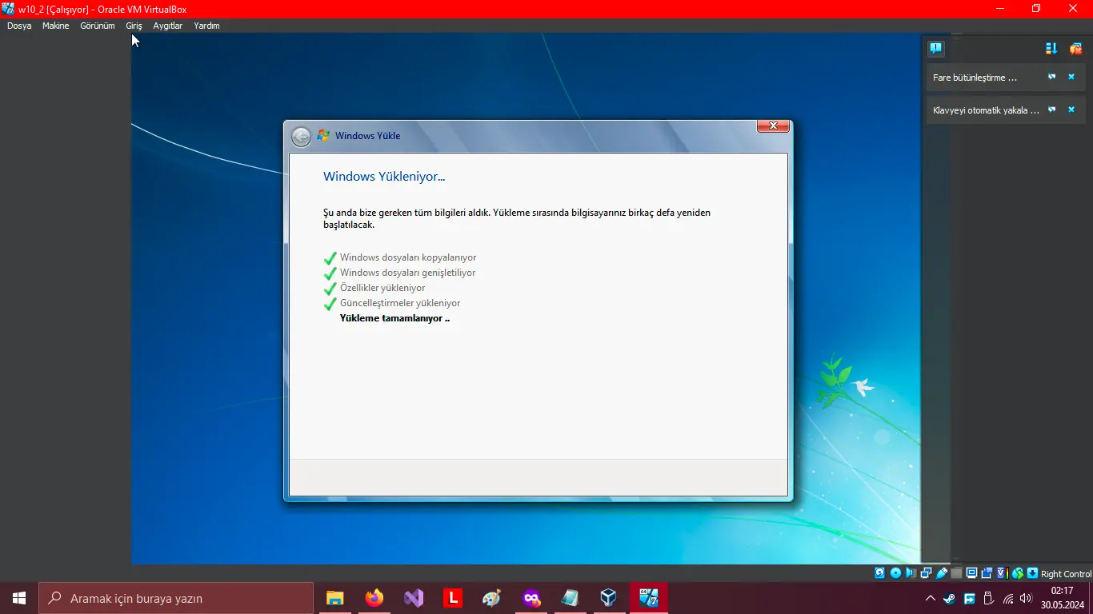Open the Dosya menu
Viewport: 1093px width, 614px height.
coord(19,26)
